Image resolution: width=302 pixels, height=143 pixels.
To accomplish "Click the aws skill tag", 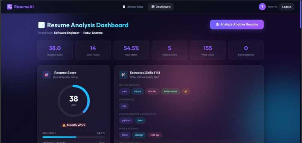I will point(125,91).
